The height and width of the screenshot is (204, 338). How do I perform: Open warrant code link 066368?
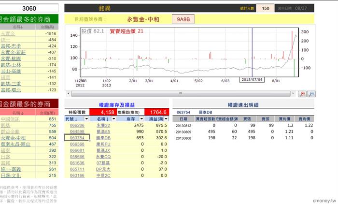[77, 144]
